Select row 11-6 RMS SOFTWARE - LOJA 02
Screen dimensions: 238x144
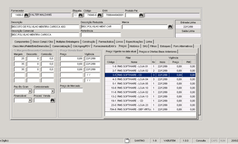[150, 92]
